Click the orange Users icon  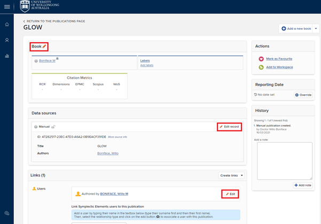[x=34, y=188]
